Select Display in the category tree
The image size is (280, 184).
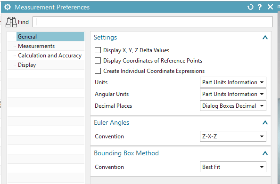[x=27, y=65]
